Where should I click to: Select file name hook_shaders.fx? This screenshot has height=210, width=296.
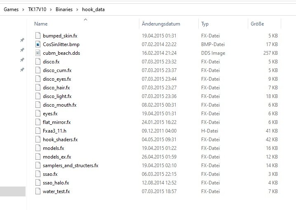(60, 140)
